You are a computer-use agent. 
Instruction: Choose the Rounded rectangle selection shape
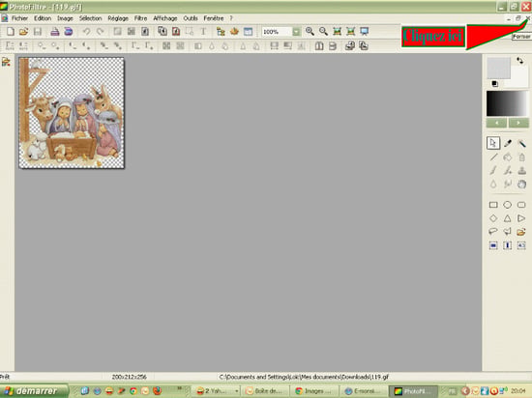(521, 205)
